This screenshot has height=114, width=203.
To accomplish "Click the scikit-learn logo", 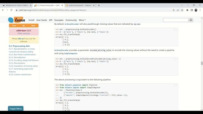I will pos(17,20).
